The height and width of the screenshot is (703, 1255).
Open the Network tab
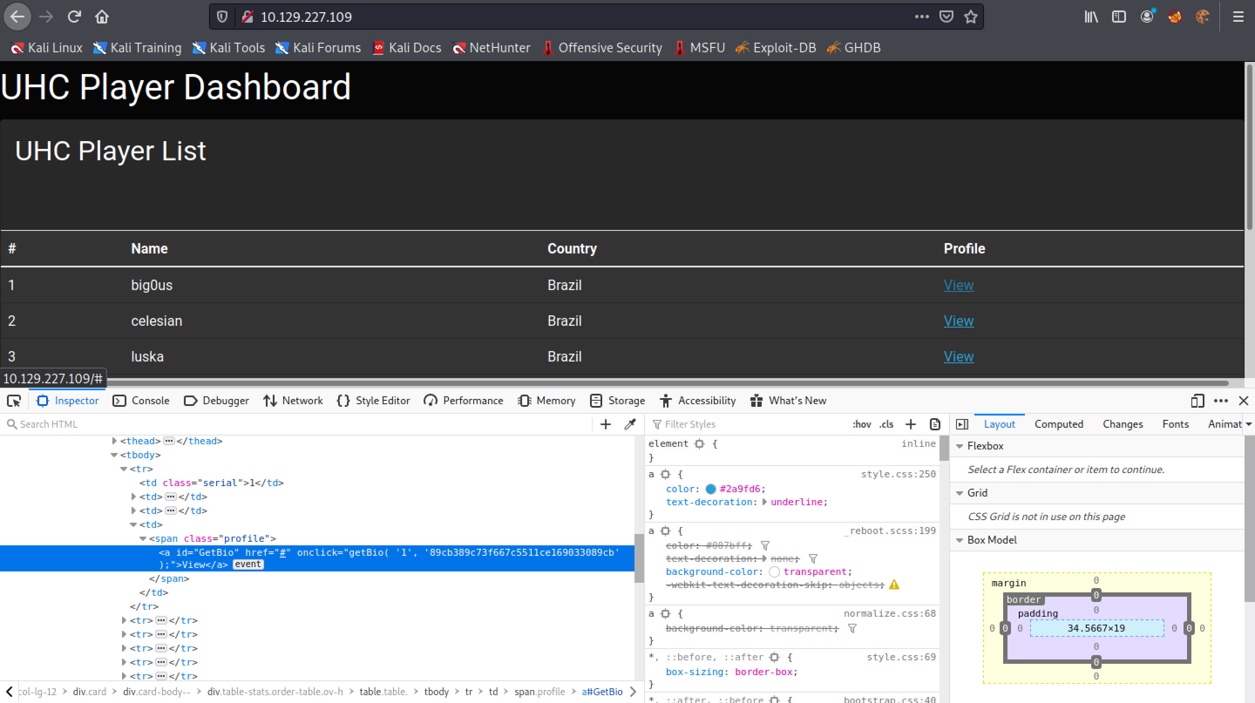point(293,401)
